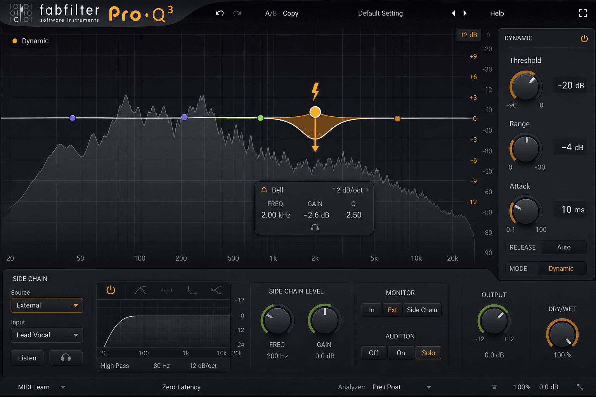
Task: Set audition to Off
Action: click(373, 353)
